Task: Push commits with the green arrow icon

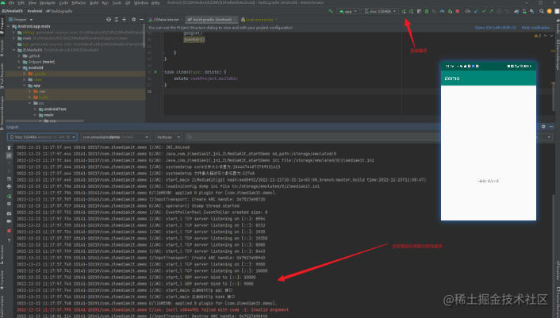Action: (492, 11)
